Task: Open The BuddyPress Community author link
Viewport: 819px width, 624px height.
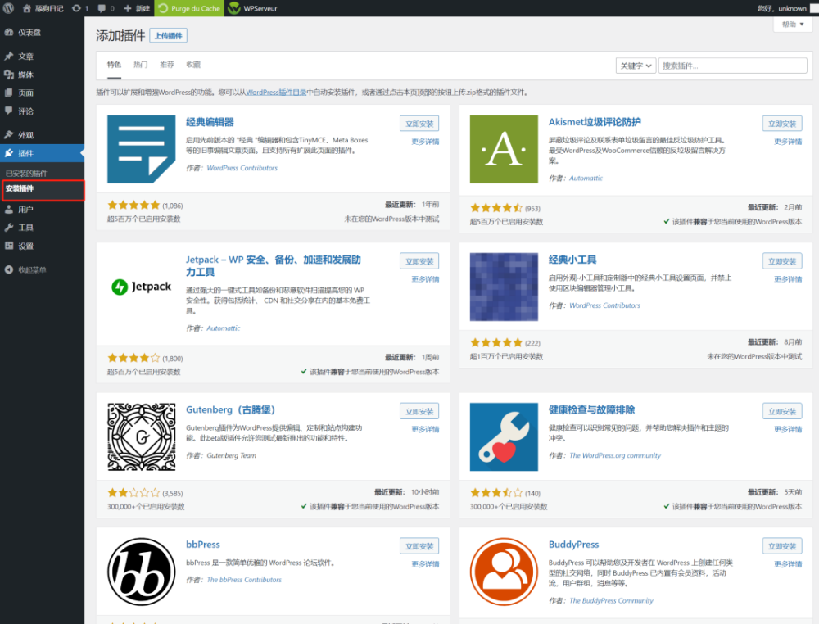Action: pos(611,600)
